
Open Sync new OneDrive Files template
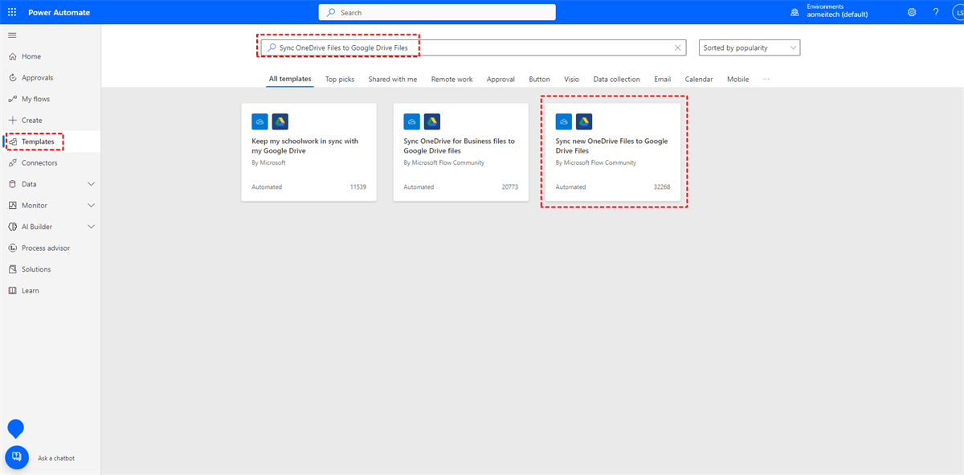point(613,151)
